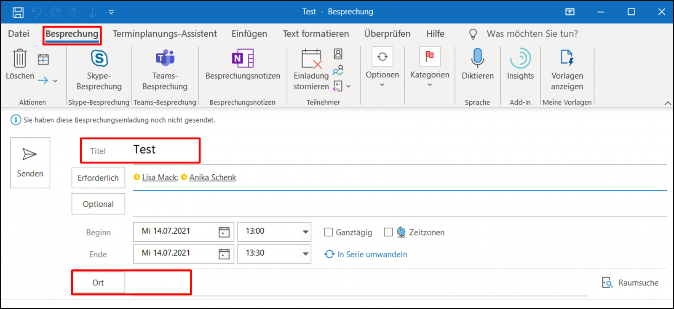Screen dimensions: 674x309
Task: Open the Optionen dropdown
Action: point(382,67)
